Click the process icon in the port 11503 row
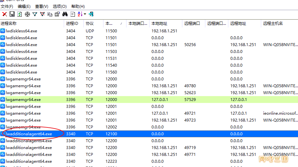Image resolution: width=298 pixels, height=167 pixels. [x=3, y=51]
